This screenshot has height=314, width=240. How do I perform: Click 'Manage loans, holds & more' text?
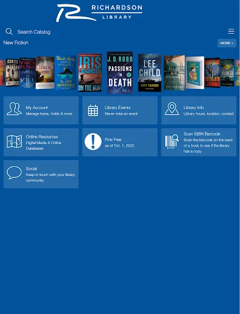(49, 113)
